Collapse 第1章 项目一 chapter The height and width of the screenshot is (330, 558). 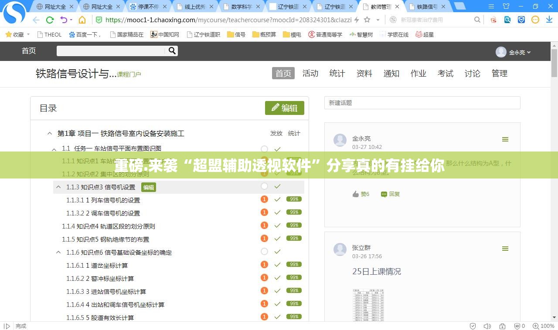pos(50,133)
